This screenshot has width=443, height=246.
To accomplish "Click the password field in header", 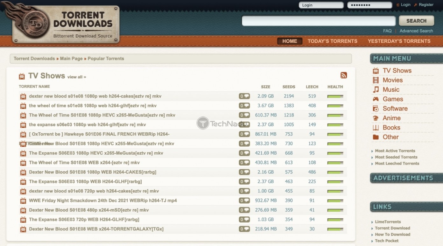I will (369, 5).
